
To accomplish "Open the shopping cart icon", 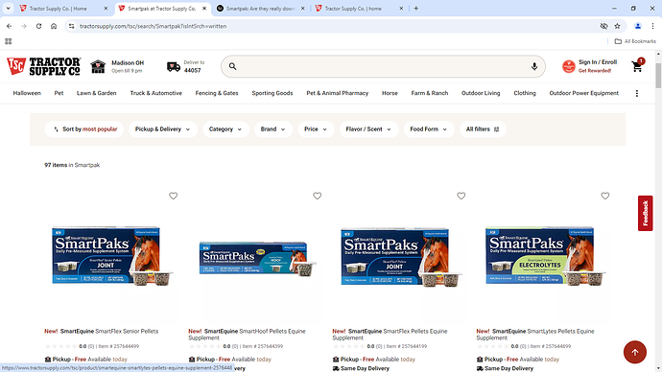I will [637, 67].
